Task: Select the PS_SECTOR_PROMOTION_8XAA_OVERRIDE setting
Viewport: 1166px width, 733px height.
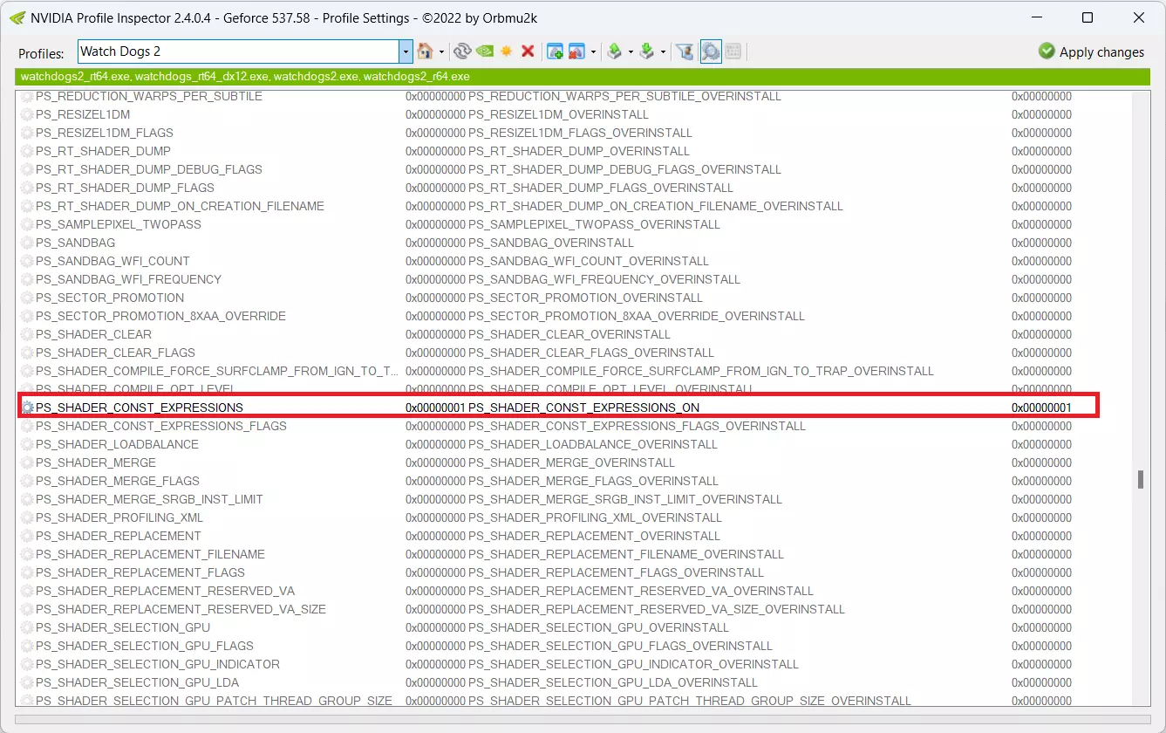Action: [160, 316]
